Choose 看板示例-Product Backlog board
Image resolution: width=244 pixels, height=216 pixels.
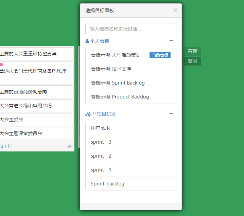click(120, 97)
